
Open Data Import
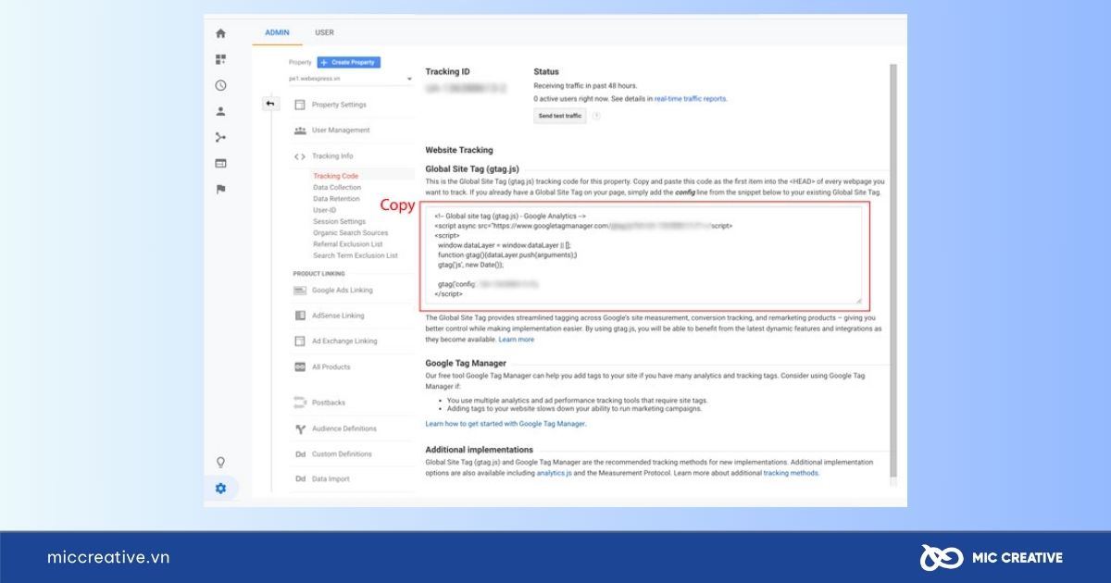point(331,479)
